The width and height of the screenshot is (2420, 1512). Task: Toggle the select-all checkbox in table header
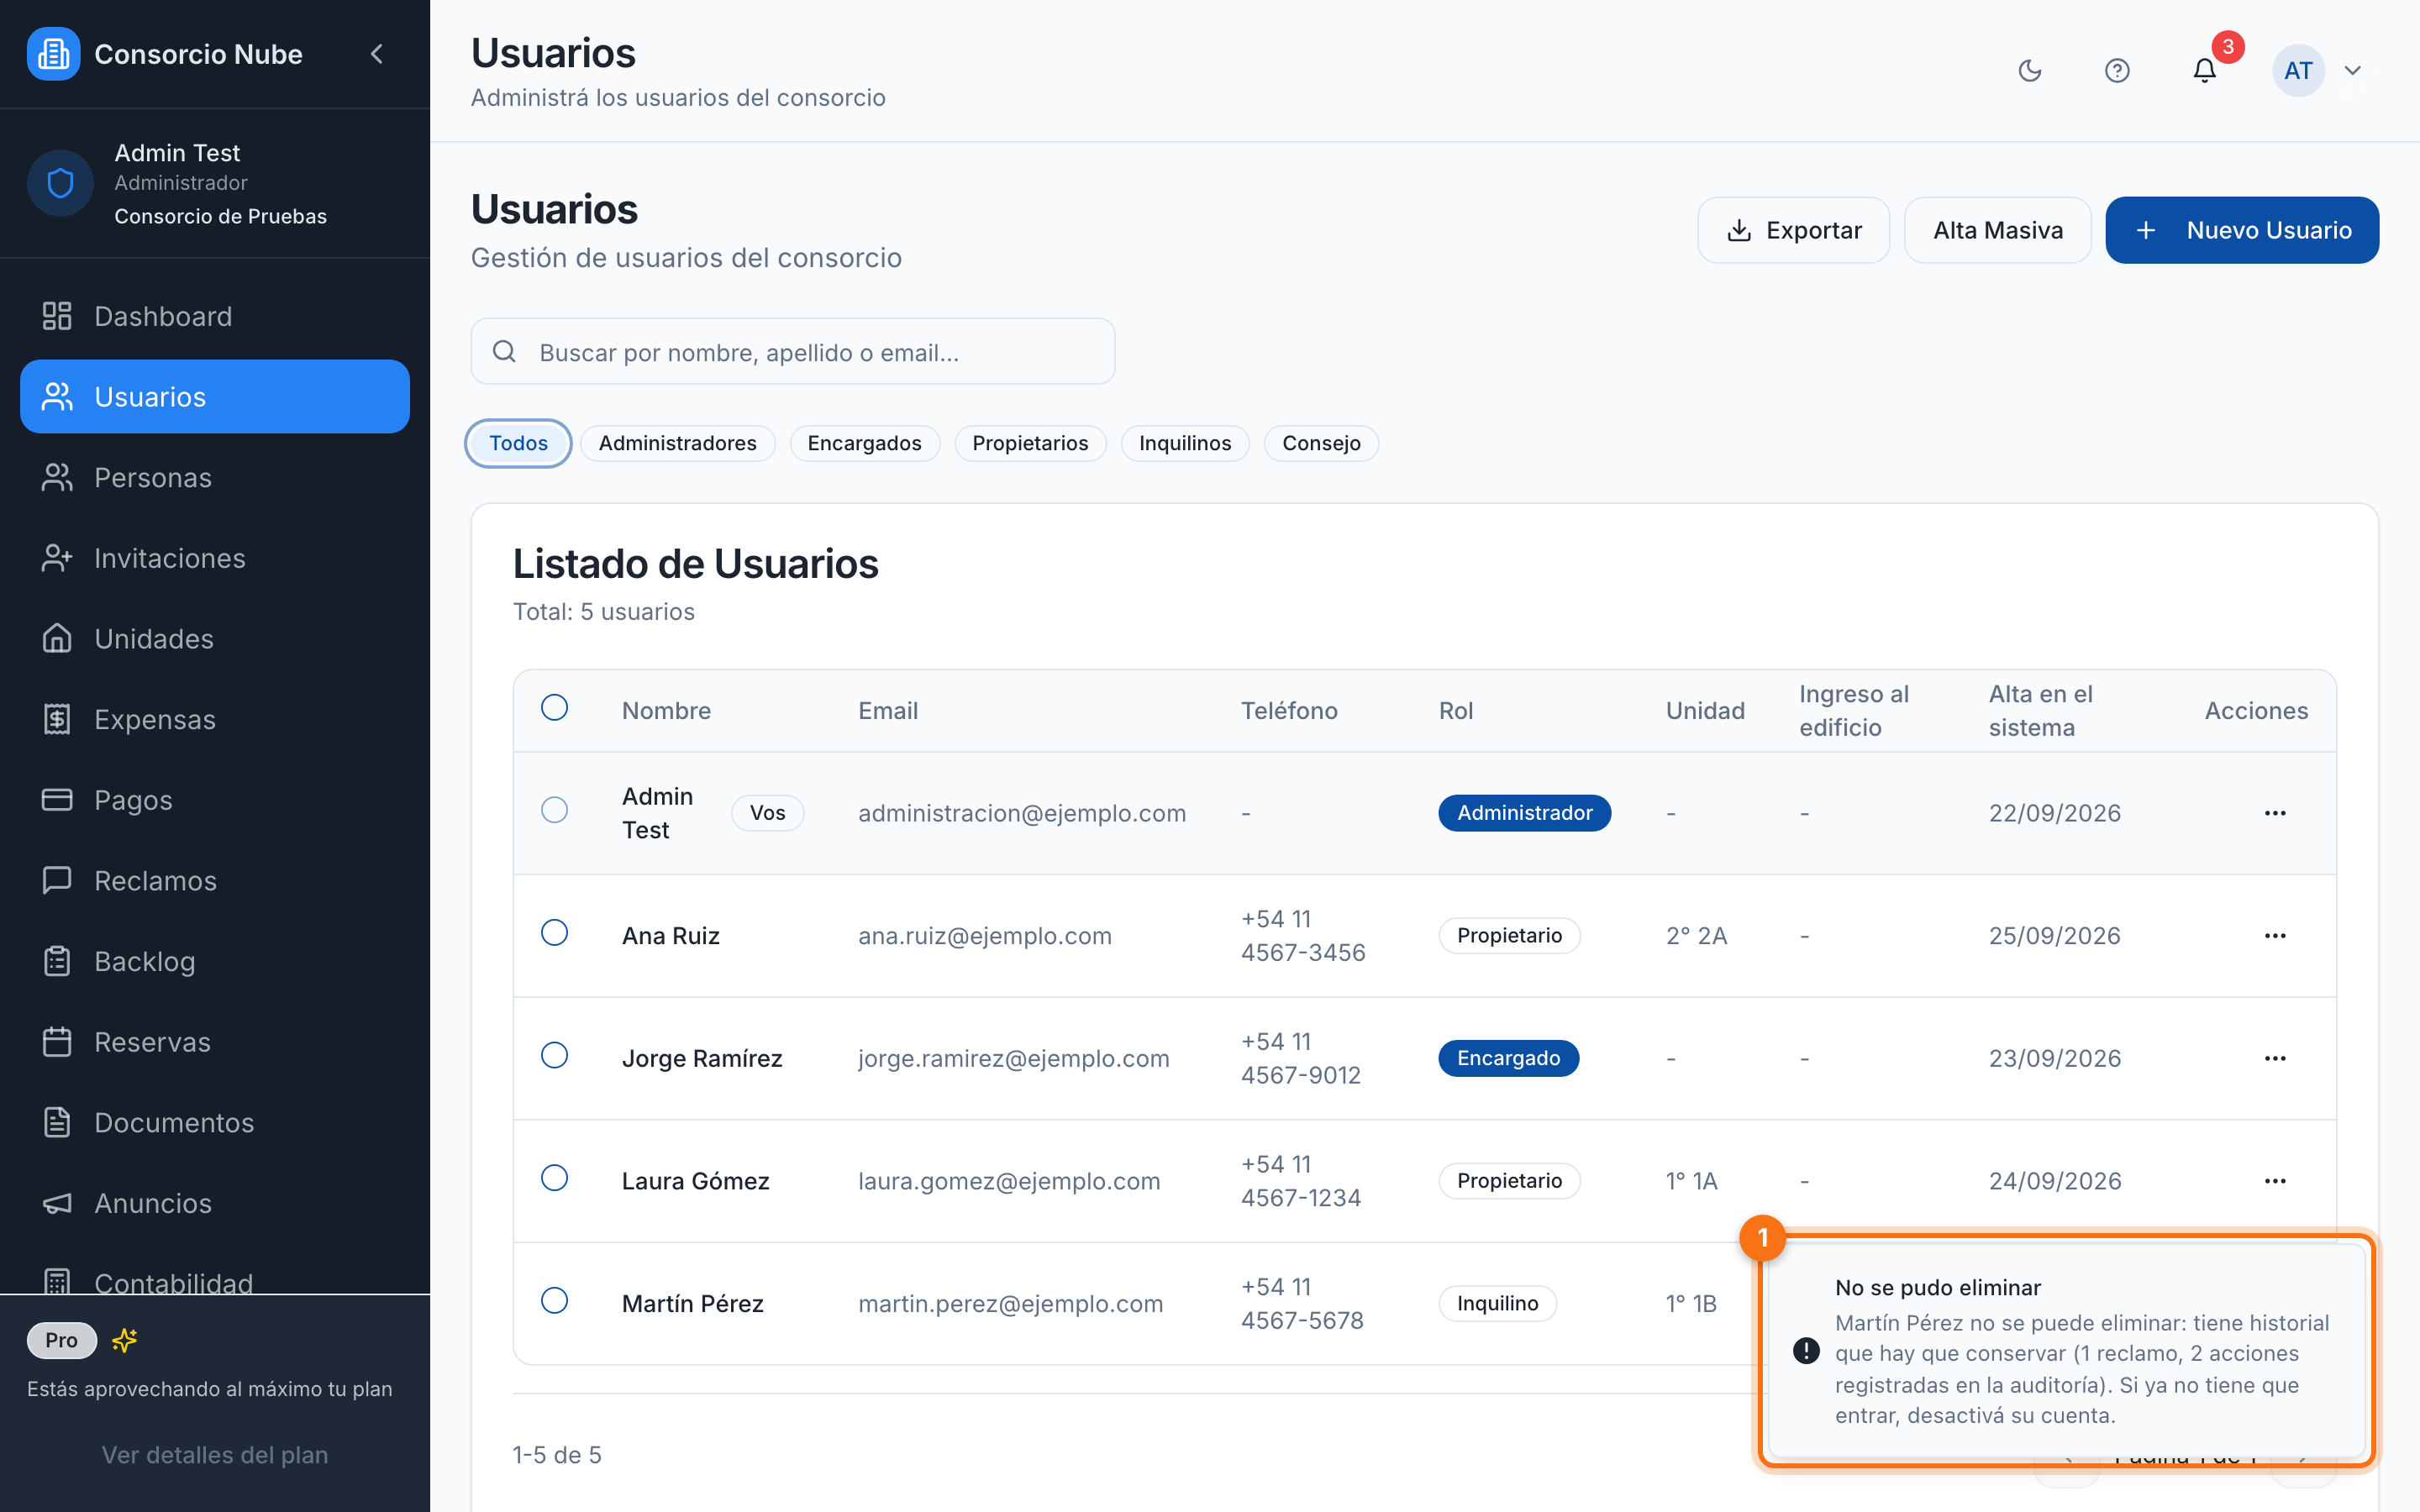(x=554, y=708)
